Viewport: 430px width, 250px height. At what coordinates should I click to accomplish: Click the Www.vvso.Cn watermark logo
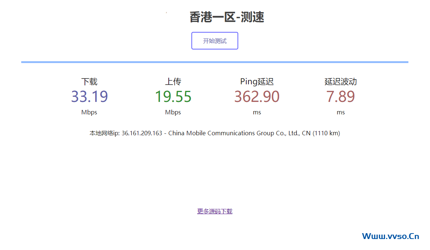(x=390, y=236)
